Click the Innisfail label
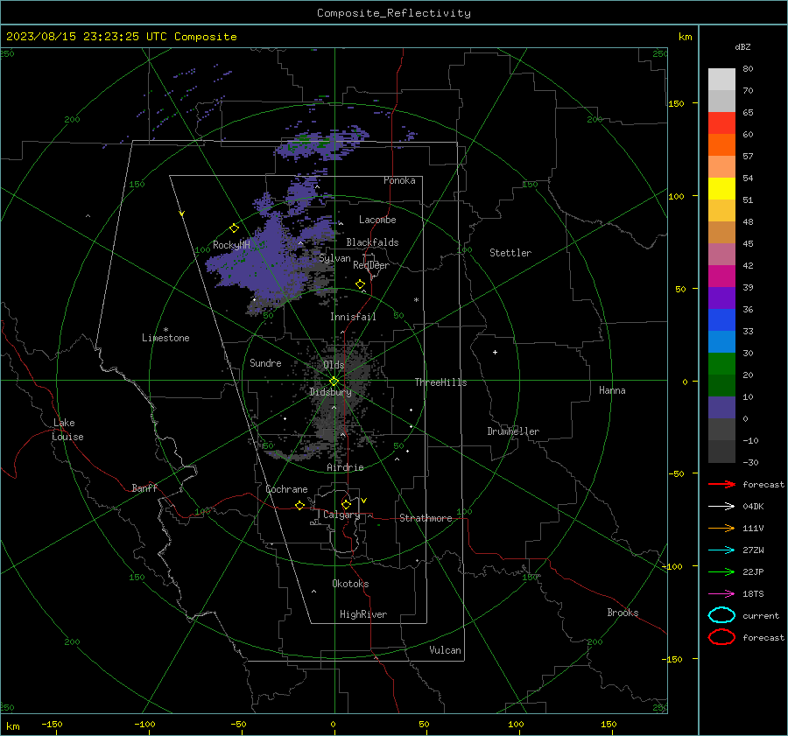Screen dimensions: 788x736 coord(353,317)
